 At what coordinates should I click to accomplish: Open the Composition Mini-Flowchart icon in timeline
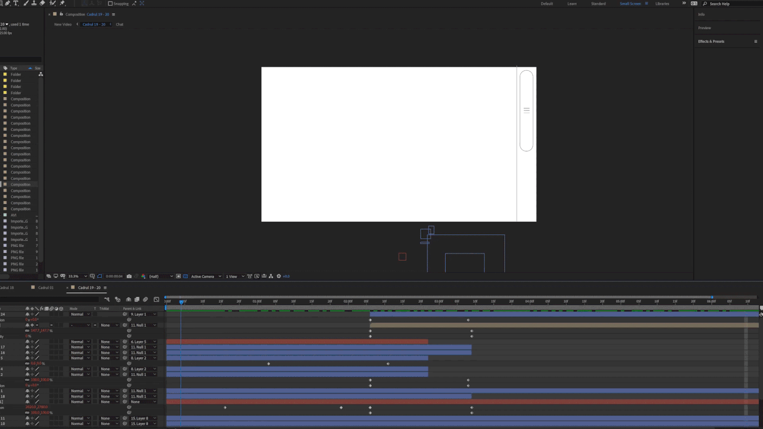[x=107, y=299]
